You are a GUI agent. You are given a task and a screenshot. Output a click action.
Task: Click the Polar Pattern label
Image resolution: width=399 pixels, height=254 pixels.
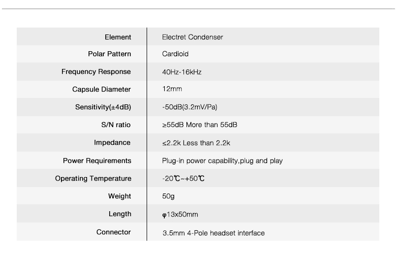(109, 54)
